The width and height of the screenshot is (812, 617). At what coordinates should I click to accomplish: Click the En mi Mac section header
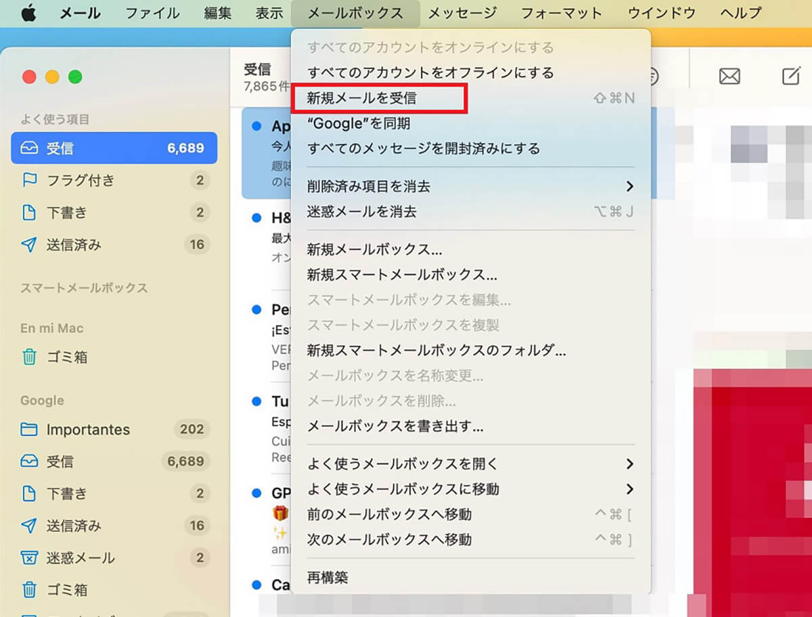[52, 328]
